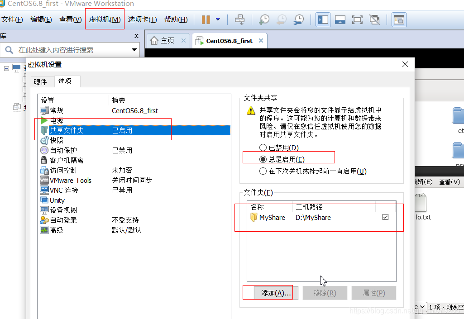The height and width of the screenshot is (319, 464).
Task: Click the 属性(P) button
Action: [x=374, y=293]
